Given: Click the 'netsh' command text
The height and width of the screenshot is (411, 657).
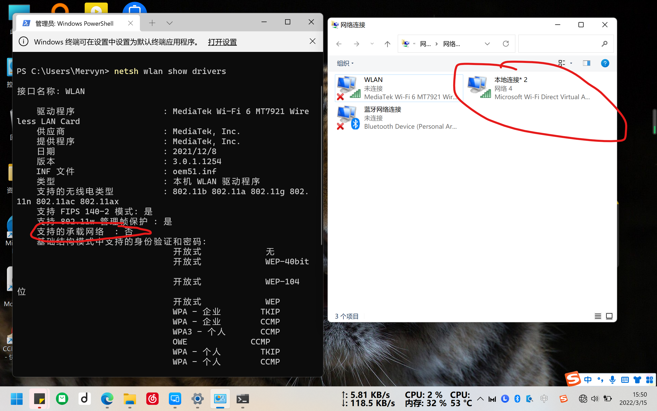Looking at the screenshot, I should (126, 71).
